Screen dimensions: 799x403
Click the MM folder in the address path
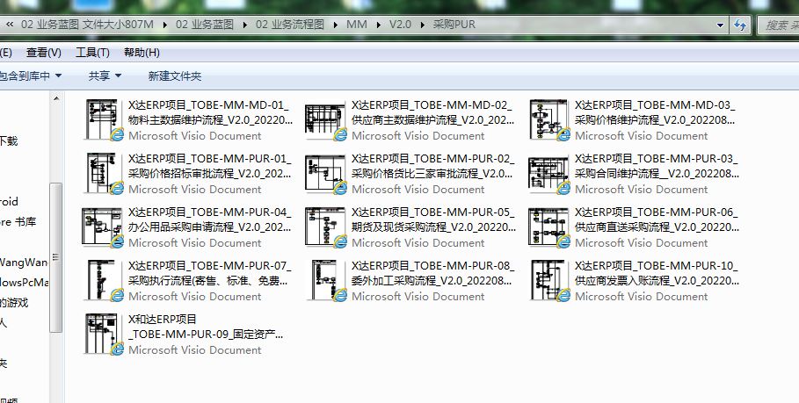[357, 25]
